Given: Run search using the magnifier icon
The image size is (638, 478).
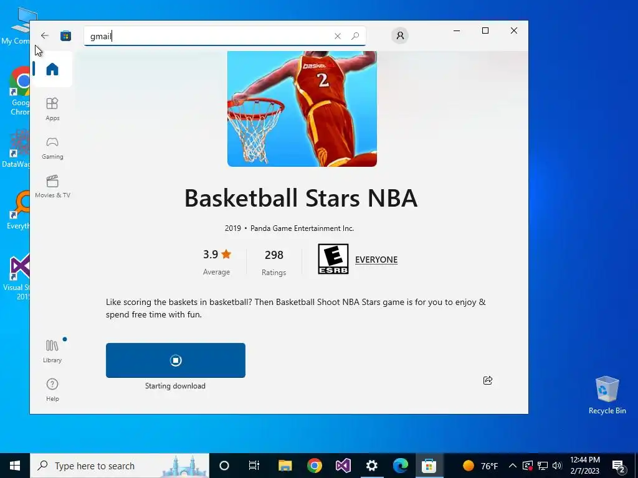Looking at the screenshot, I should coord(355,36).
